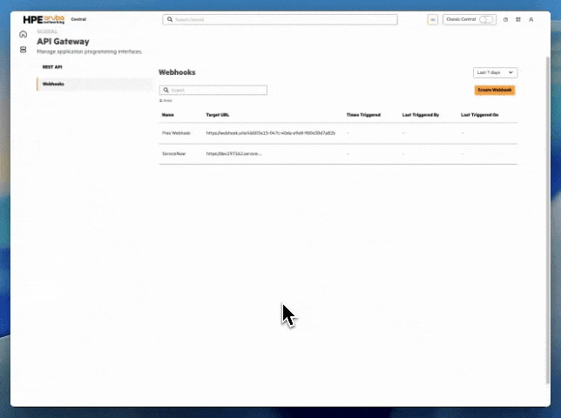This screenshot has height=418, width=561.
Task: Click the Target URL column header
Action: 218,115
